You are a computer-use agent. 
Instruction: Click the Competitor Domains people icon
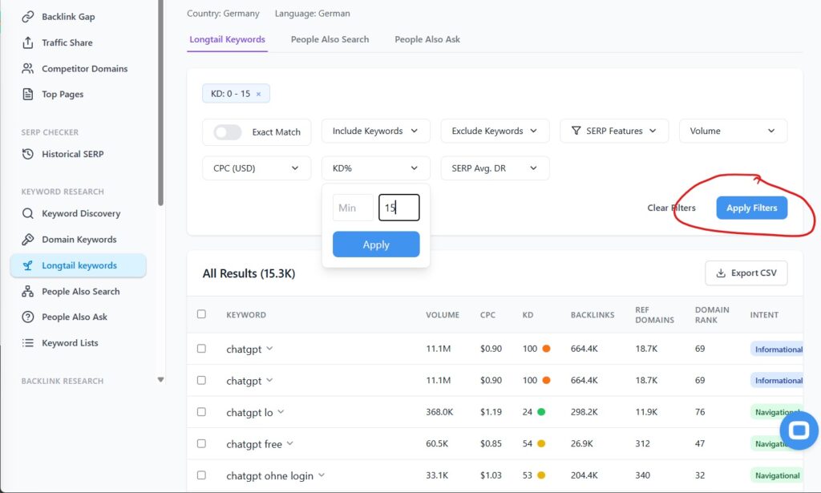28,69
